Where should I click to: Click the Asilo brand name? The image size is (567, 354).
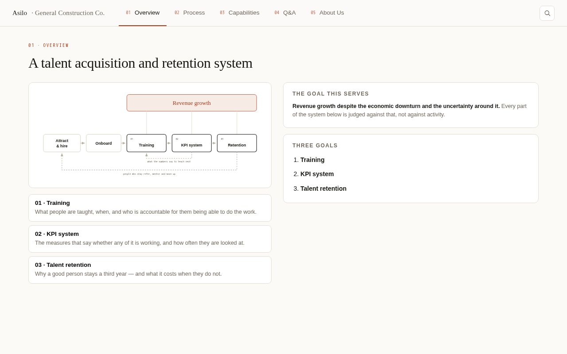click(x=20, y=13)
